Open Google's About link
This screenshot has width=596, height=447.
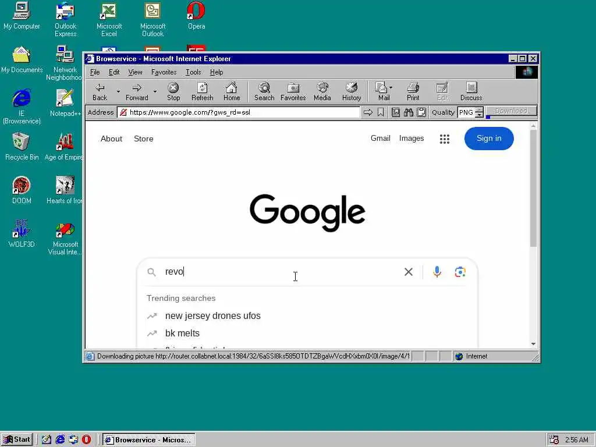(111, 139)
